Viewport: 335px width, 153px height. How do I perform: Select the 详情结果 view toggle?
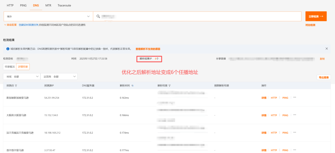(x=23, y=67)
